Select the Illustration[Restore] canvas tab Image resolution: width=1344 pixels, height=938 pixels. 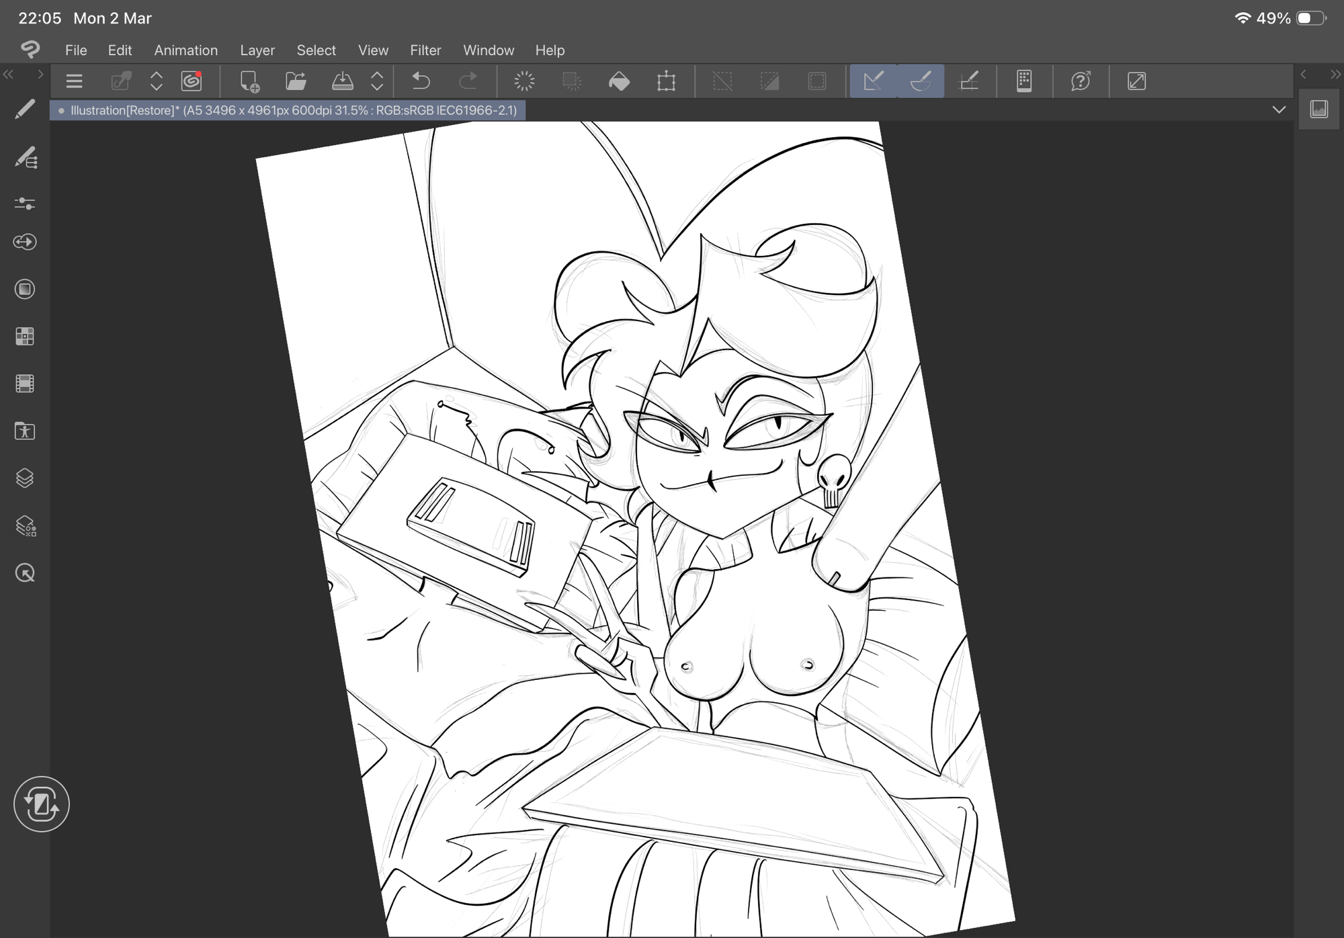(x=289, y=110)
